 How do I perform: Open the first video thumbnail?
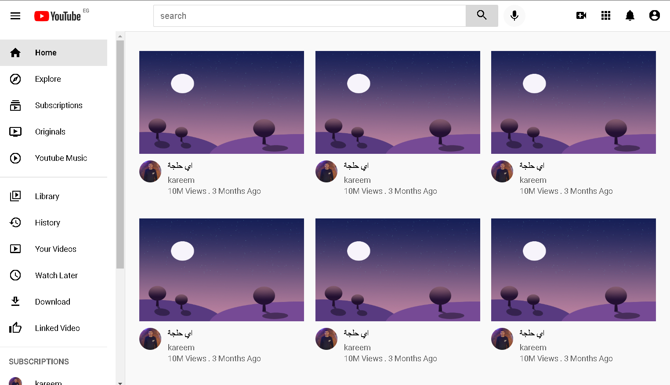(221, 102)
